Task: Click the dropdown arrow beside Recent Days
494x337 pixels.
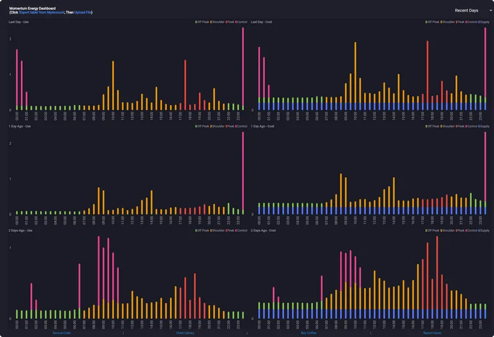Action: 490,11
